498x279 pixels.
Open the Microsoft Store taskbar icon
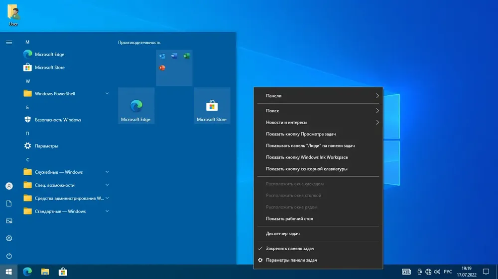63,272
